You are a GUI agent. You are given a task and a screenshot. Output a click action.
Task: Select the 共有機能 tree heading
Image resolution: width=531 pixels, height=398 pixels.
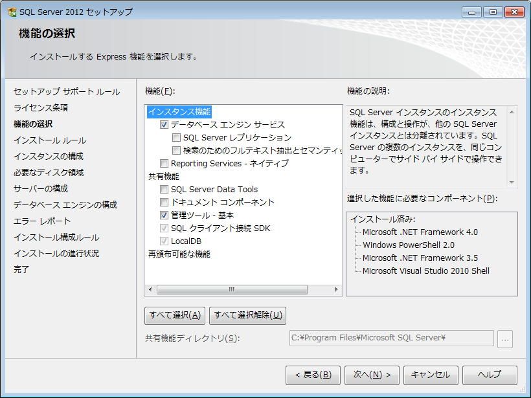pos(164,176)
